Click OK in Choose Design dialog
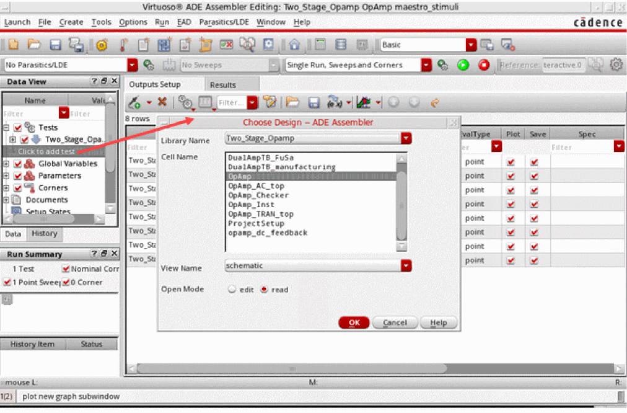 pyautogui.click(x=354, y=322)
